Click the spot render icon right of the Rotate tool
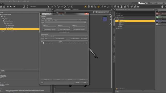This screenshot has width=166, height=93. tap(102, 7)
